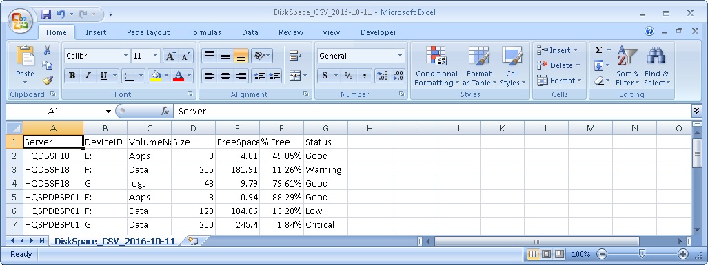Screen dimensions: 708x265
Task: Click the zoom slider handle
Action: pos(642,254)
